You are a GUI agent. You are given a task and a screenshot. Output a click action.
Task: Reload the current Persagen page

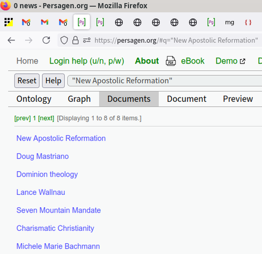coord(46,40)
